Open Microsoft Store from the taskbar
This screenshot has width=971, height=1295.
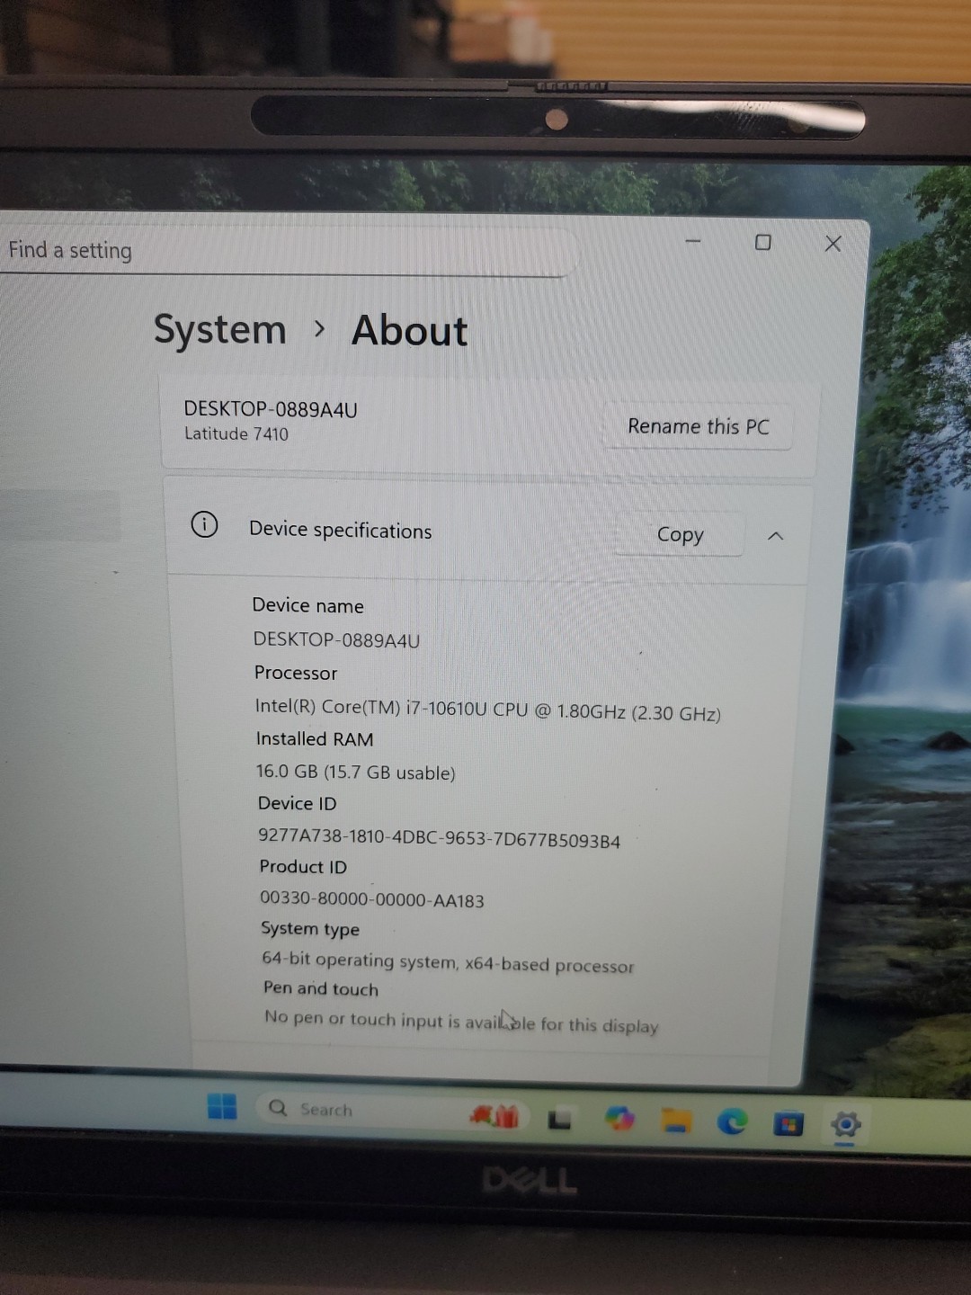pyautogui.click(x=788, y=1123)
